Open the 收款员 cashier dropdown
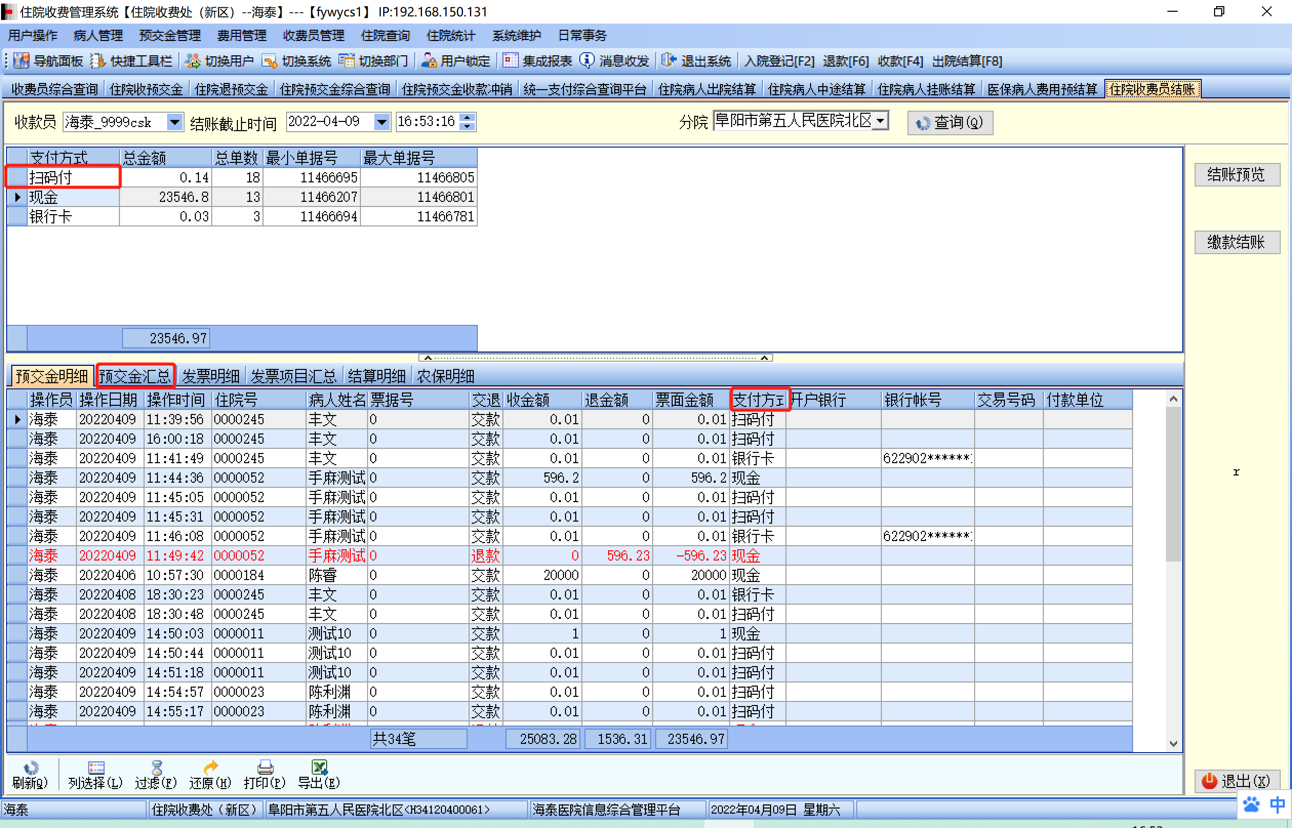Image resolution: width=1292 pixels, height=828 pixels. coord(174,122)
